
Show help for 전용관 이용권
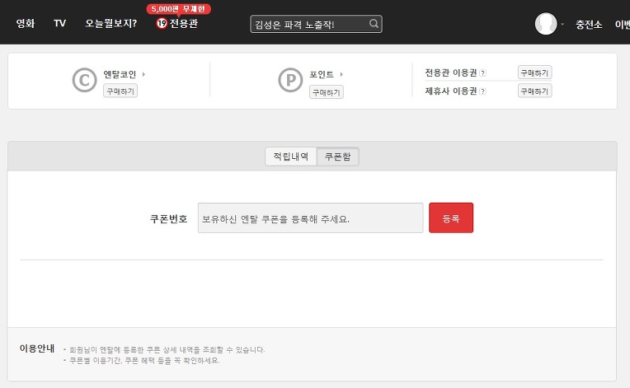click(483, 73)
